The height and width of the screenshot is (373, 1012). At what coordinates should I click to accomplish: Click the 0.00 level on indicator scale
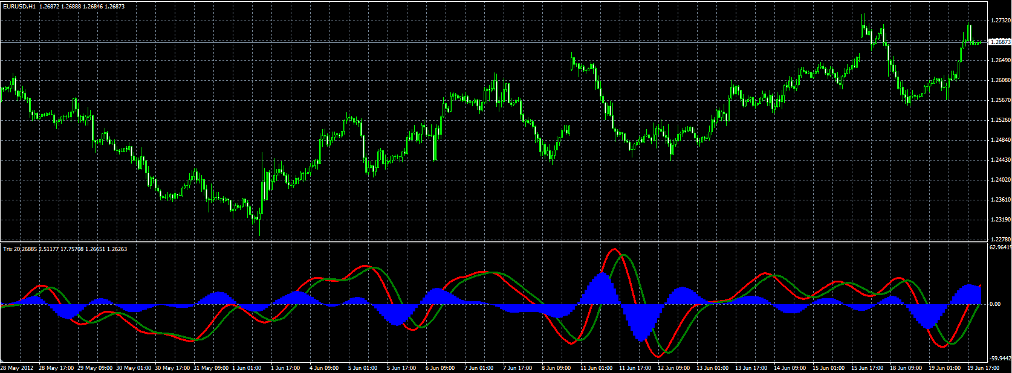click(x=995, y=304)
